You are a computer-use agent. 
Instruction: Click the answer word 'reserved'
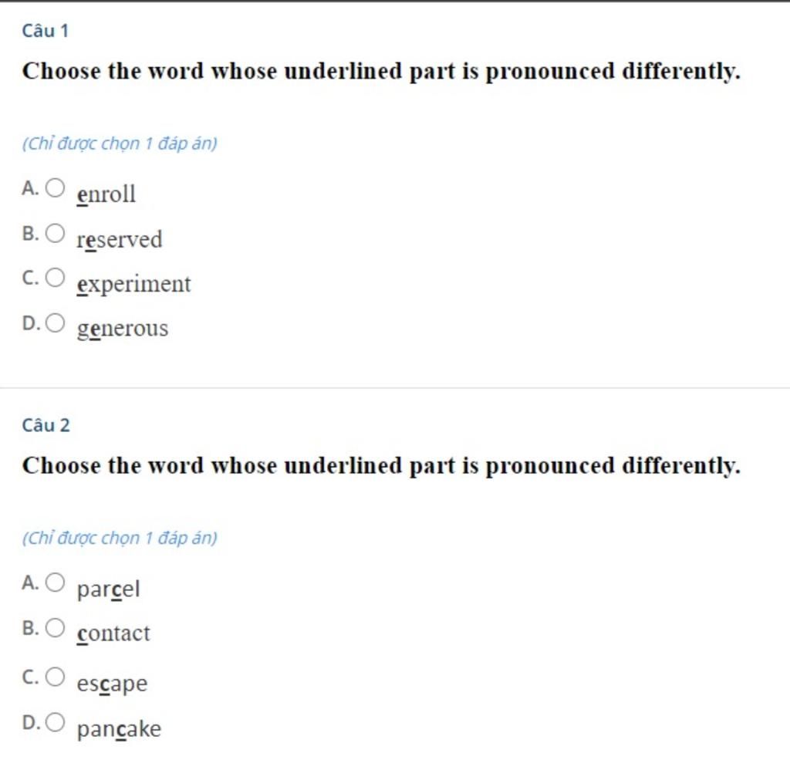(120, 239)
